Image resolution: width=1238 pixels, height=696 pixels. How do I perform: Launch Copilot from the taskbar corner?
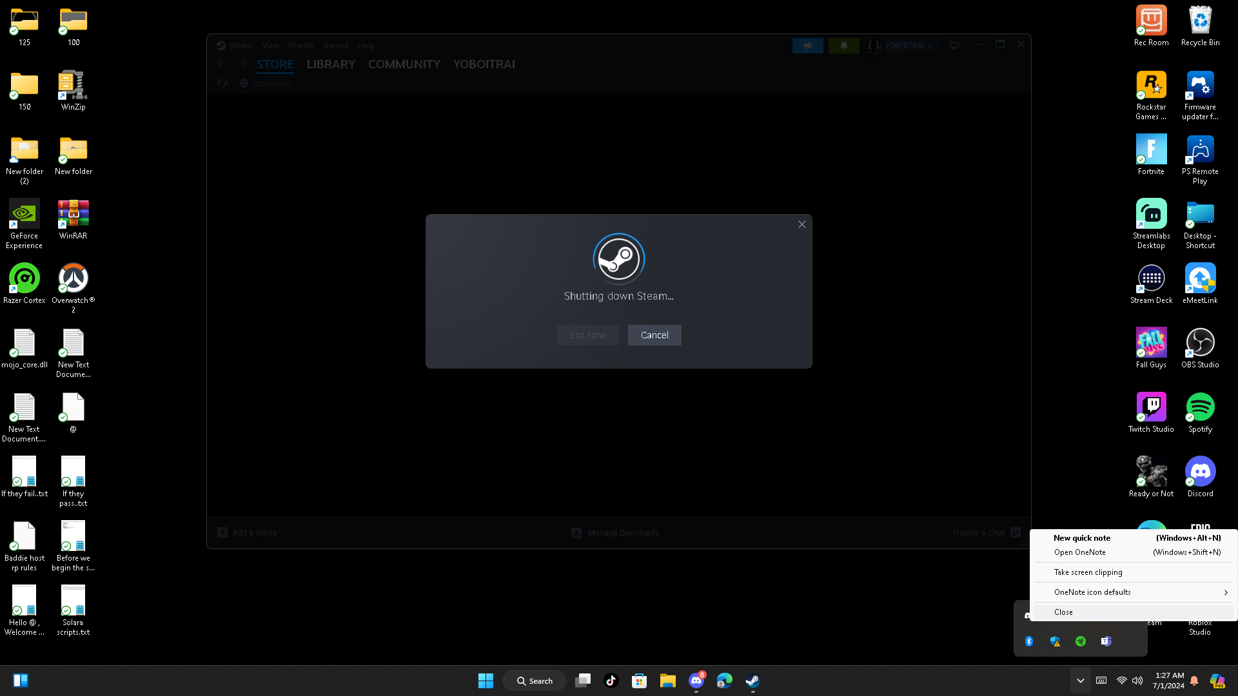tap(1217, 681)
